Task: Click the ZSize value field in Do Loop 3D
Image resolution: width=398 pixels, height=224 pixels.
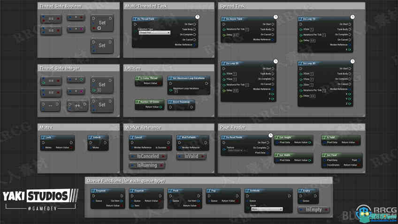Action: coord(312,85)
